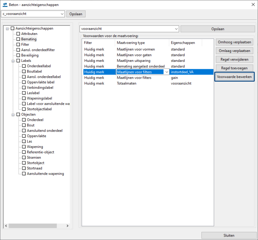Click the Voorwaarde bewerken button
258x240 pixels.
[x=234, y=77]
